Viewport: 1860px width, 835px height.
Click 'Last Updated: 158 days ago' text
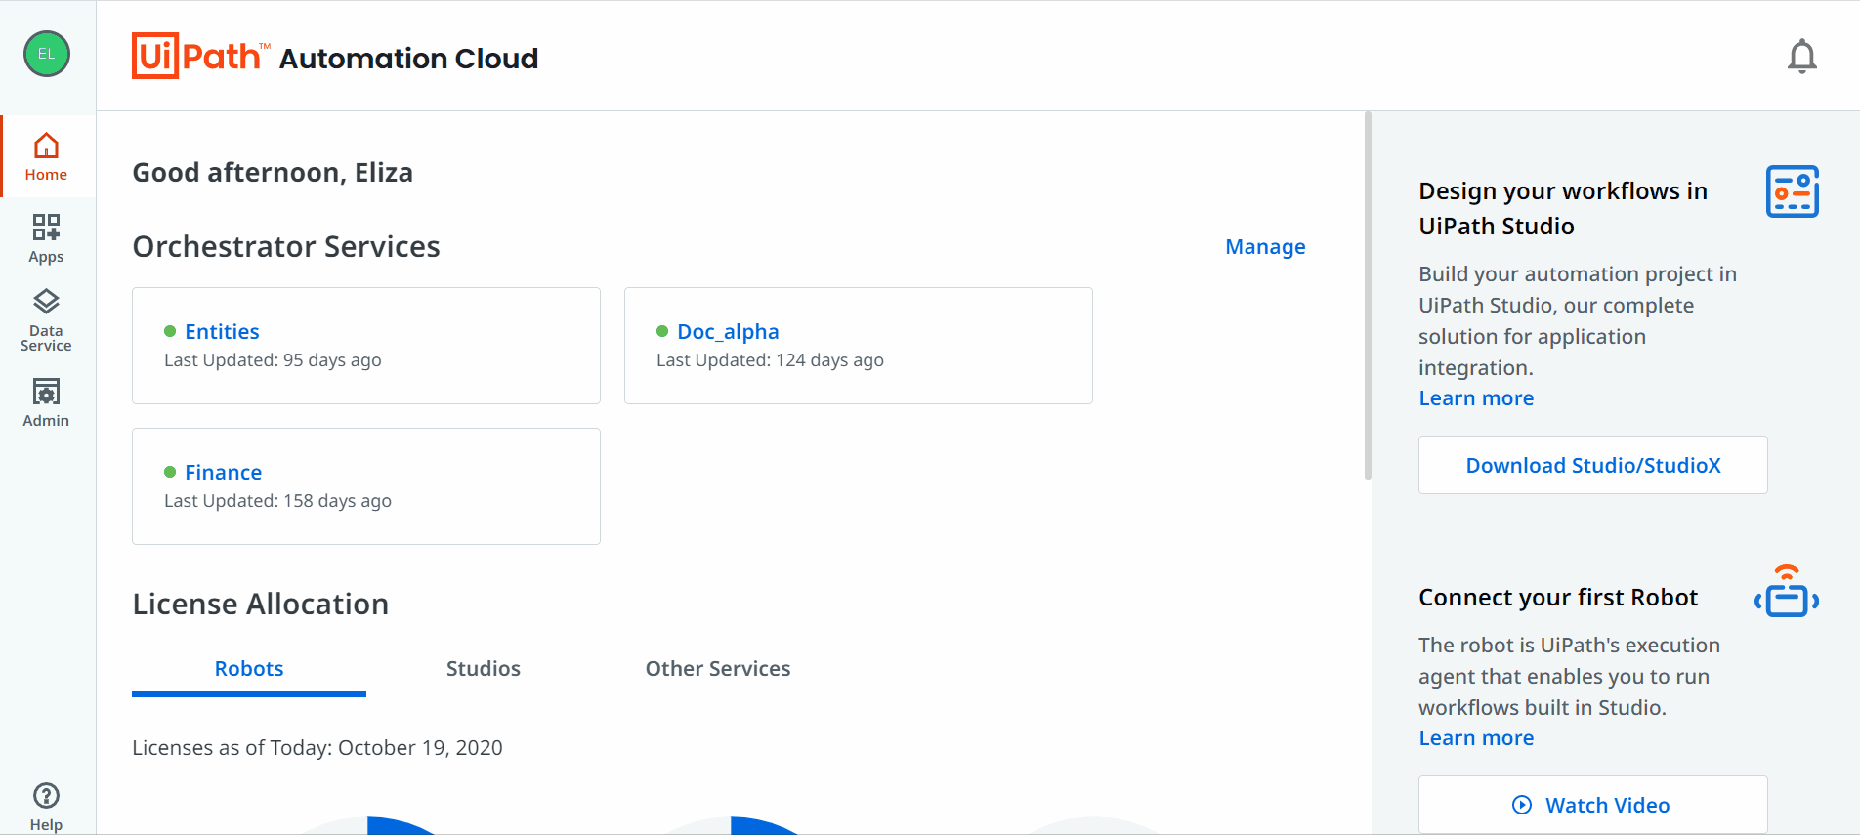(x=277, y=501)
